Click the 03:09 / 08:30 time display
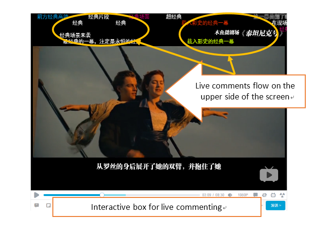The width and height of the screenshot is (321, 226). (x=213, y=195)
